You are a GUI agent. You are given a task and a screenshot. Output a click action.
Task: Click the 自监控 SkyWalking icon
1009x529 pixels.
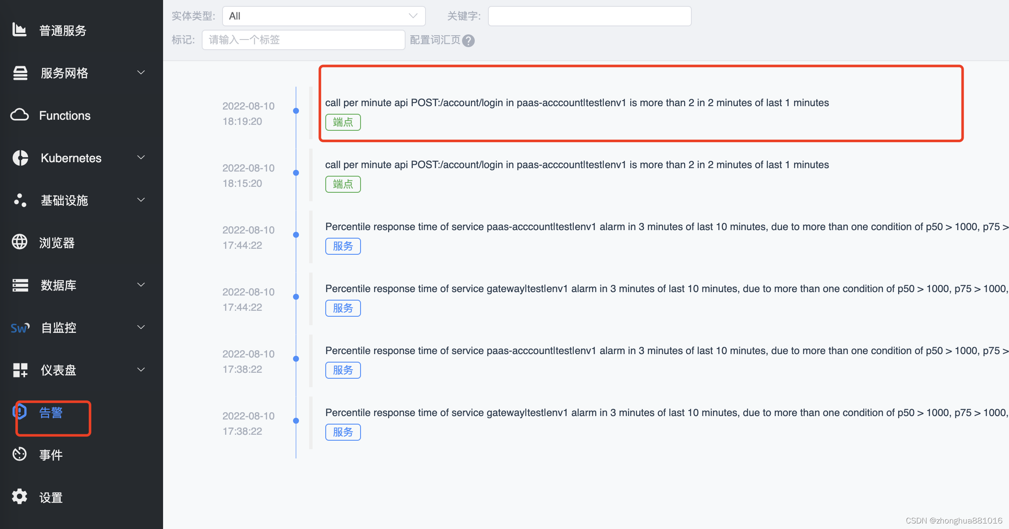click(x=20, y=327)
